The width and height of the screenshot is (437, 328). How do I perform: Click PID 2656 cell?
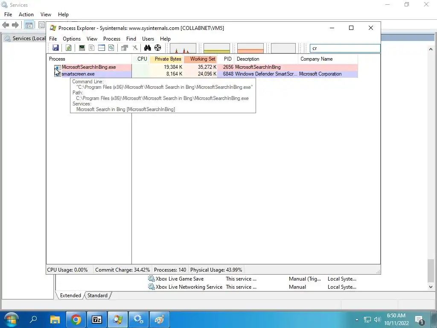228,67
